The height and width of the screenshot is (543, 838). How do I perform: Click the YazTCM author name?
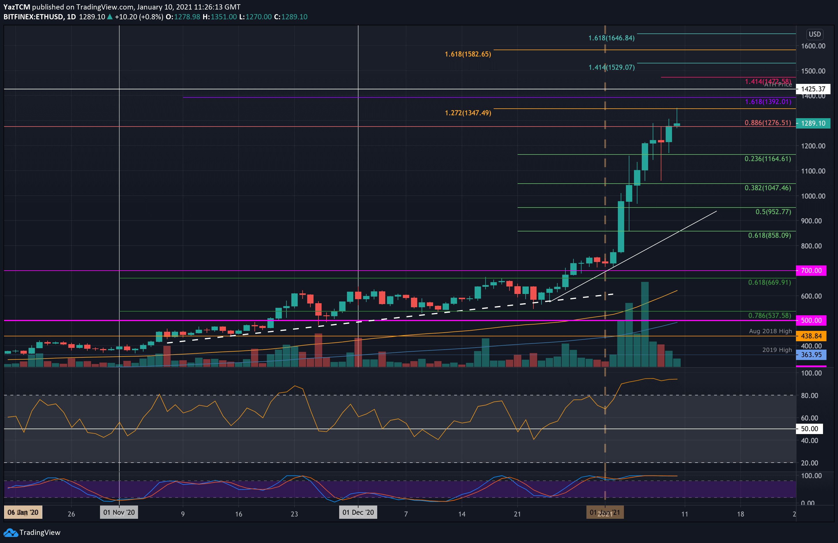[x=17, y=7]
